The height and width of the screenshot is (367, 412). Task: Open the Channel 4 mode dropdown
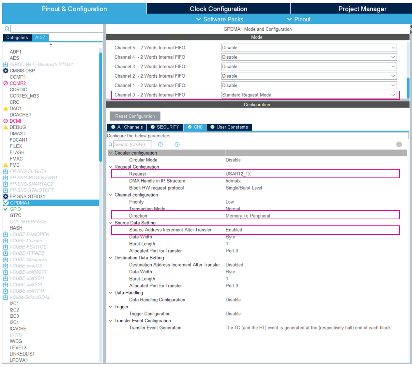tap(309, 57)
